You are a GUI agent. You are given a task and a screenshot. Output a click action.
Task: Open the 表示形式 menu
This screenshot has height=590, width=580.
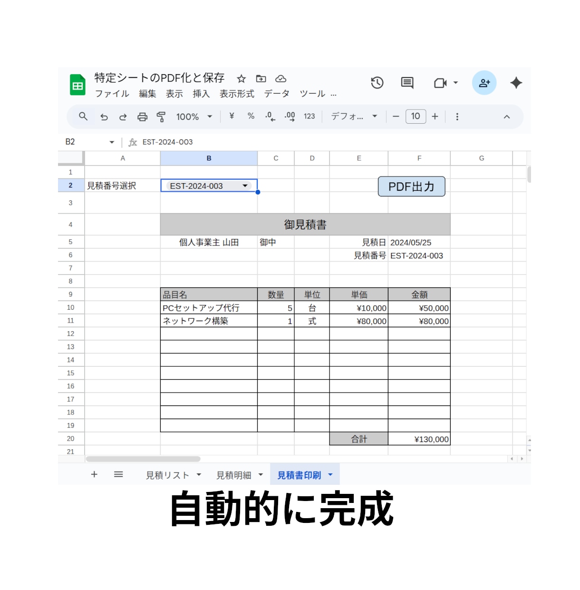237,94
